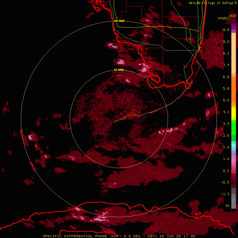Click the 2.6 scale value

[x=226, y=136]
